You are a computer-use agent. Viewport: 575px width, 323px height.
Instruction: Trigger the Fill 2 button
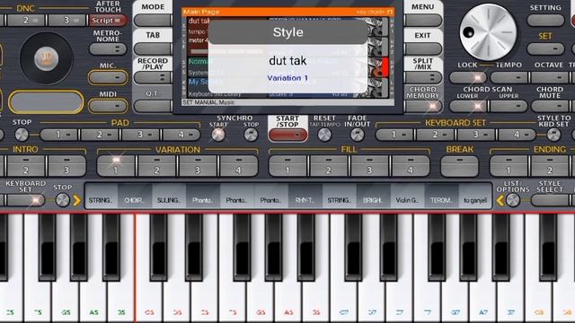coord(329,166)
